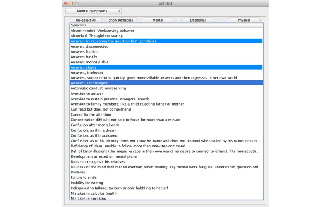Image resolution: width=331 pixels, height=207 pixels.
Task: Select 'Concentration difficult' row
Action: coord(166,120)
